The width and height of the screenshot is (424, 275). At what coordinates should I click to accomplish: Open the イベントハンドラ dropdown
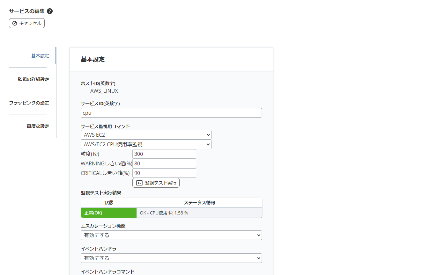[171, 258]
